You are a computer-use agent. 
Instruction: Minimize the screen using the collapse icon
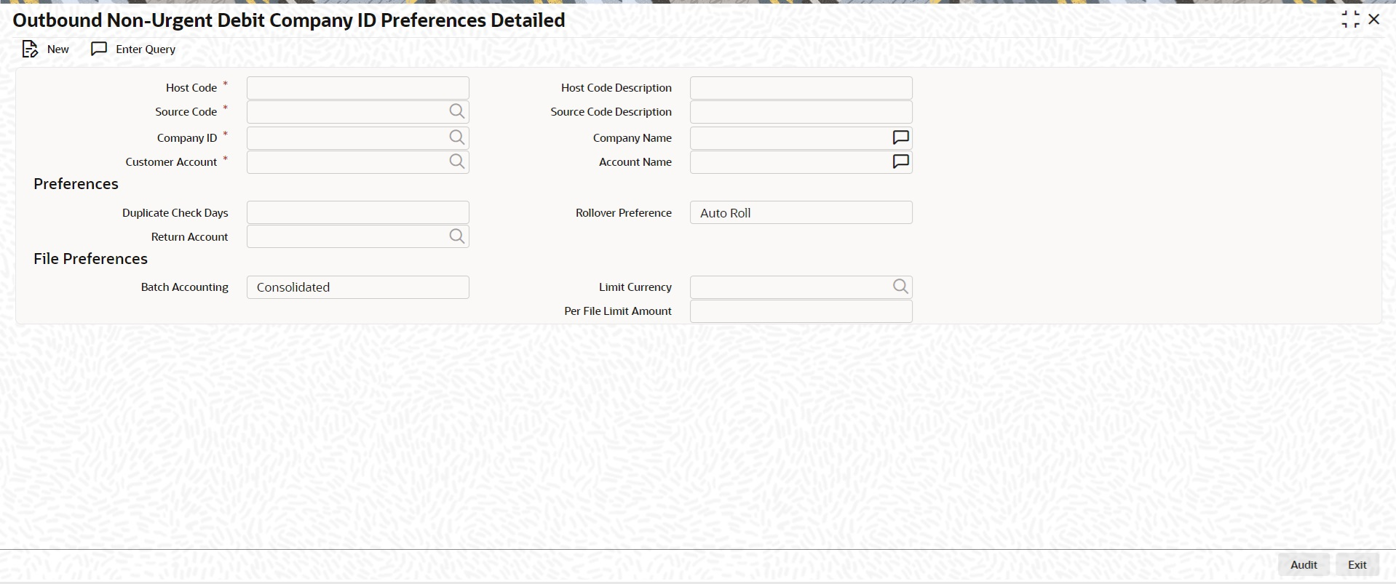point(1350,20)
